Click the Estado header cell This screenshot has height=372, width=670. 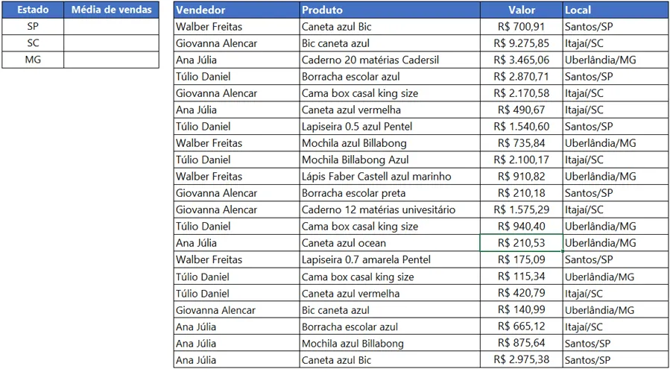pos(33,10)
